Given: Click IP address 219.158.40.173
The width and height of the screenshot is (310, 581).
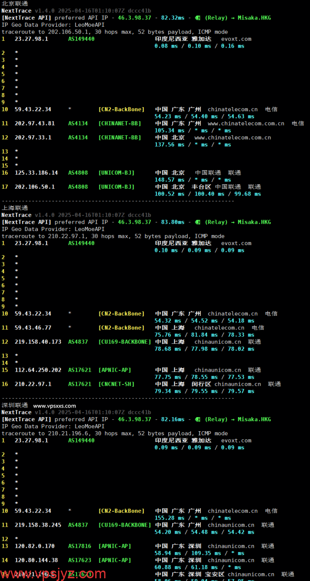Looking at the screenshot, I should (38, 342).
